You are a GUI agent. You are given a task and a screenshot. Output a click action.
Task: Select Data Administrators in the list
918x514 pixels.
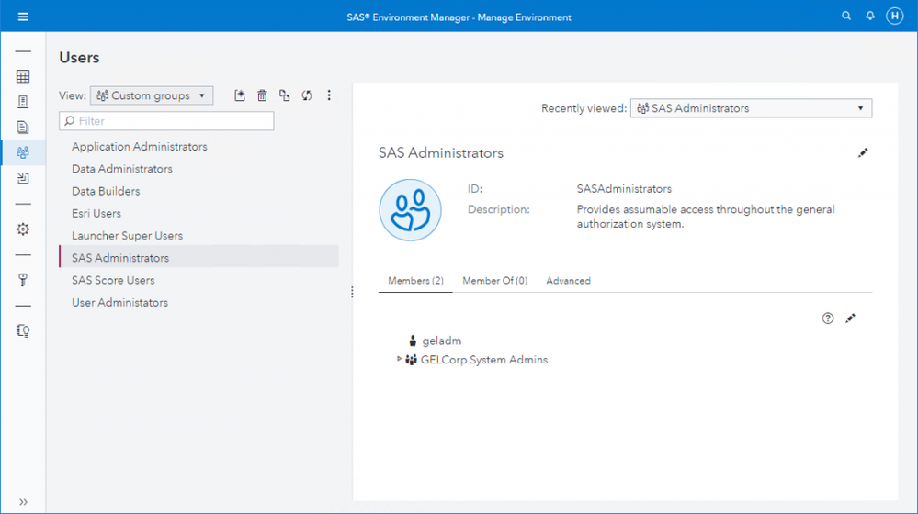122,169
